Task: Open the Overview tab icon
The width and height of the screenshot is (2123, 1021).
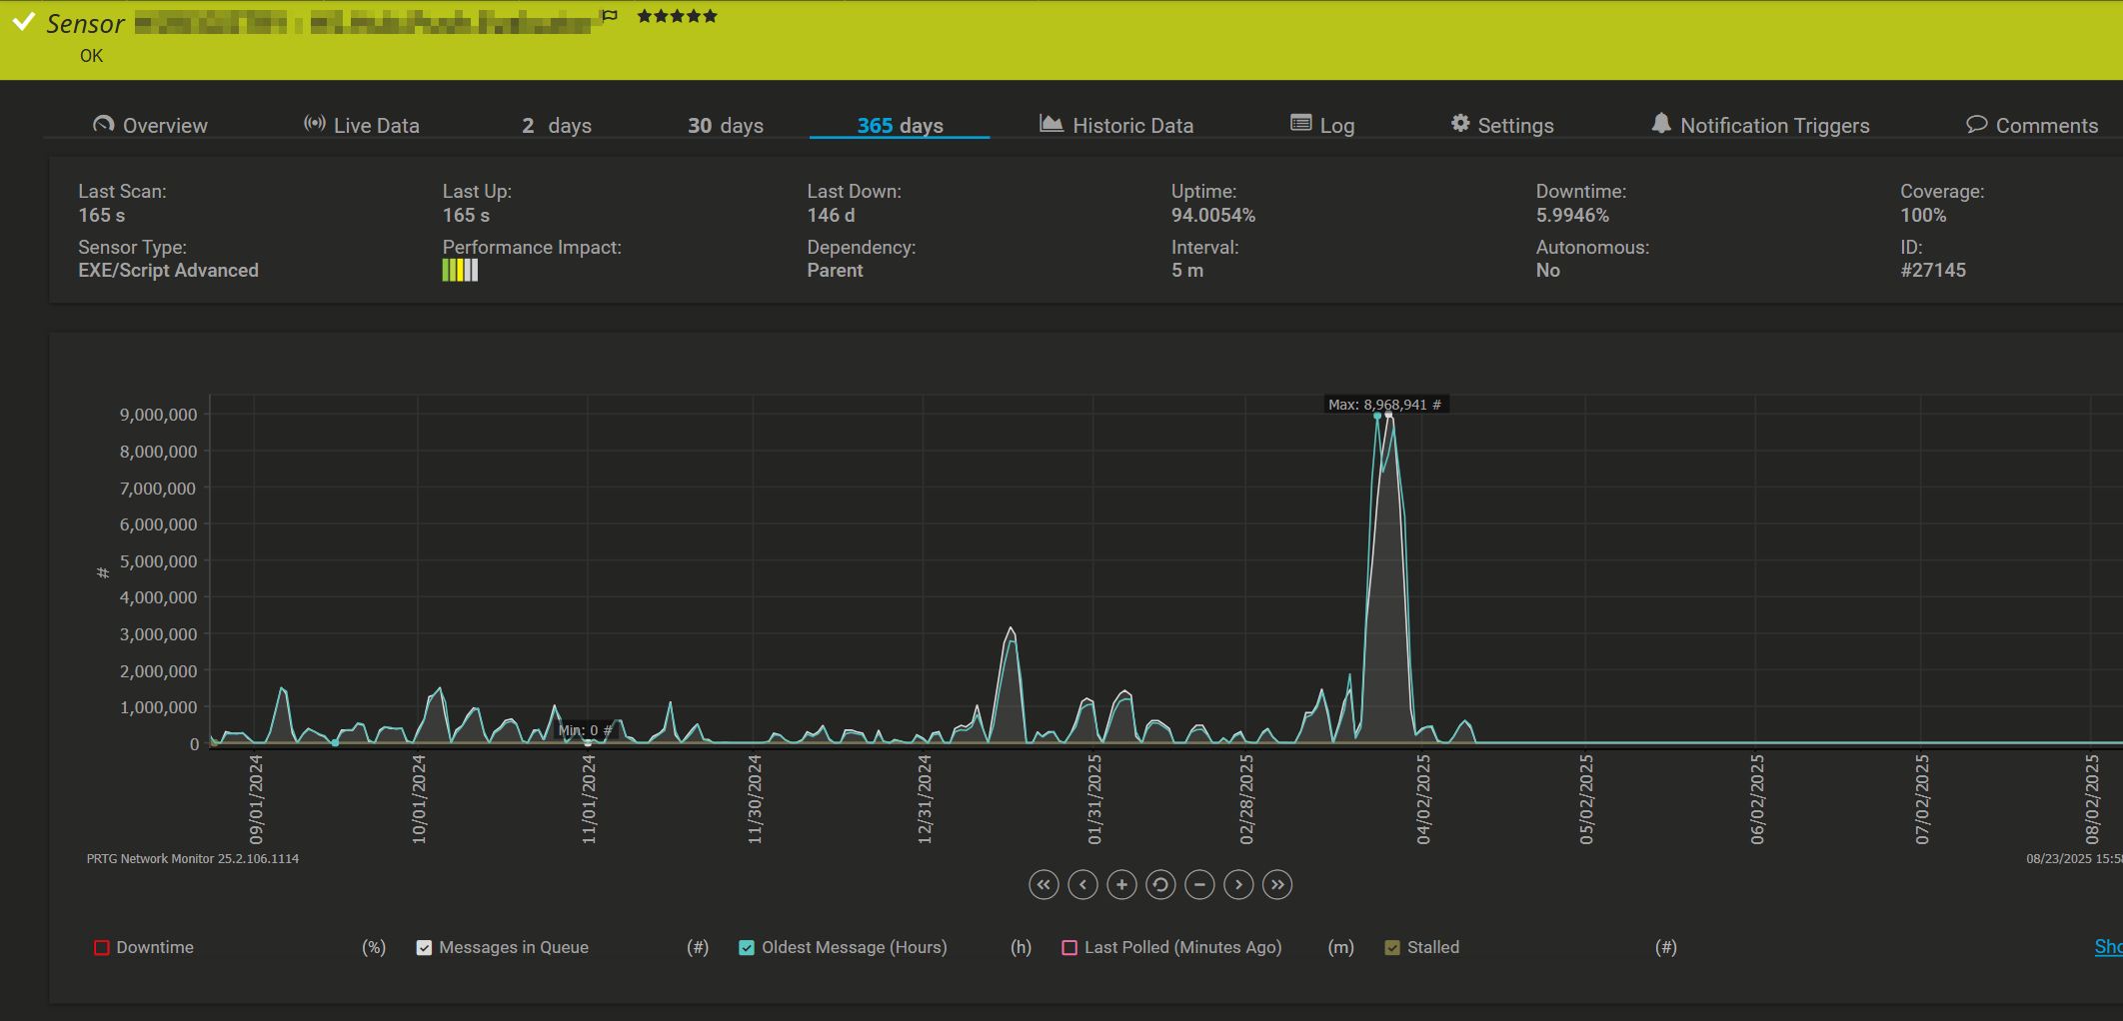Action: coord(104,124)
